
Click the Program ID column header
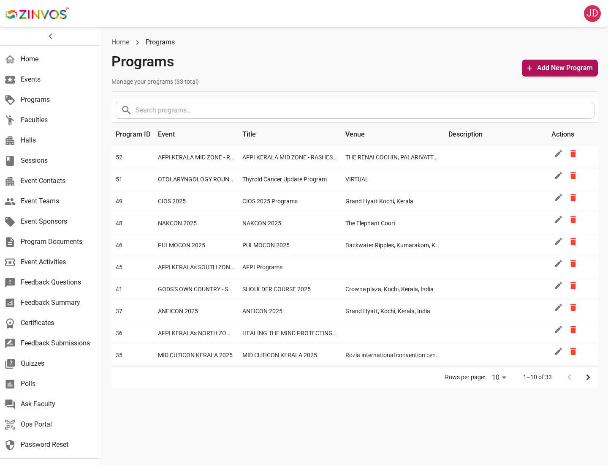click(x=133, y=134)
